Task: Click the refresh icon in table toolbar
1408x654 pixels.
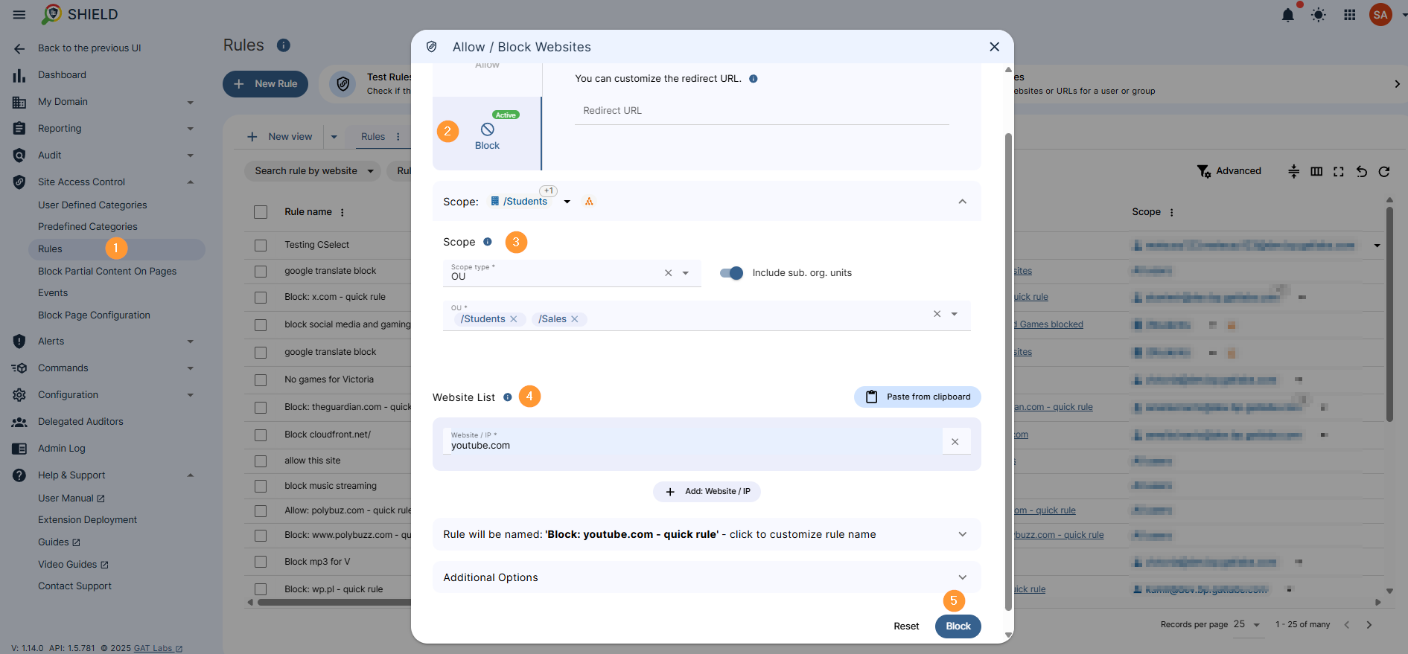Action: [1384, 171]
